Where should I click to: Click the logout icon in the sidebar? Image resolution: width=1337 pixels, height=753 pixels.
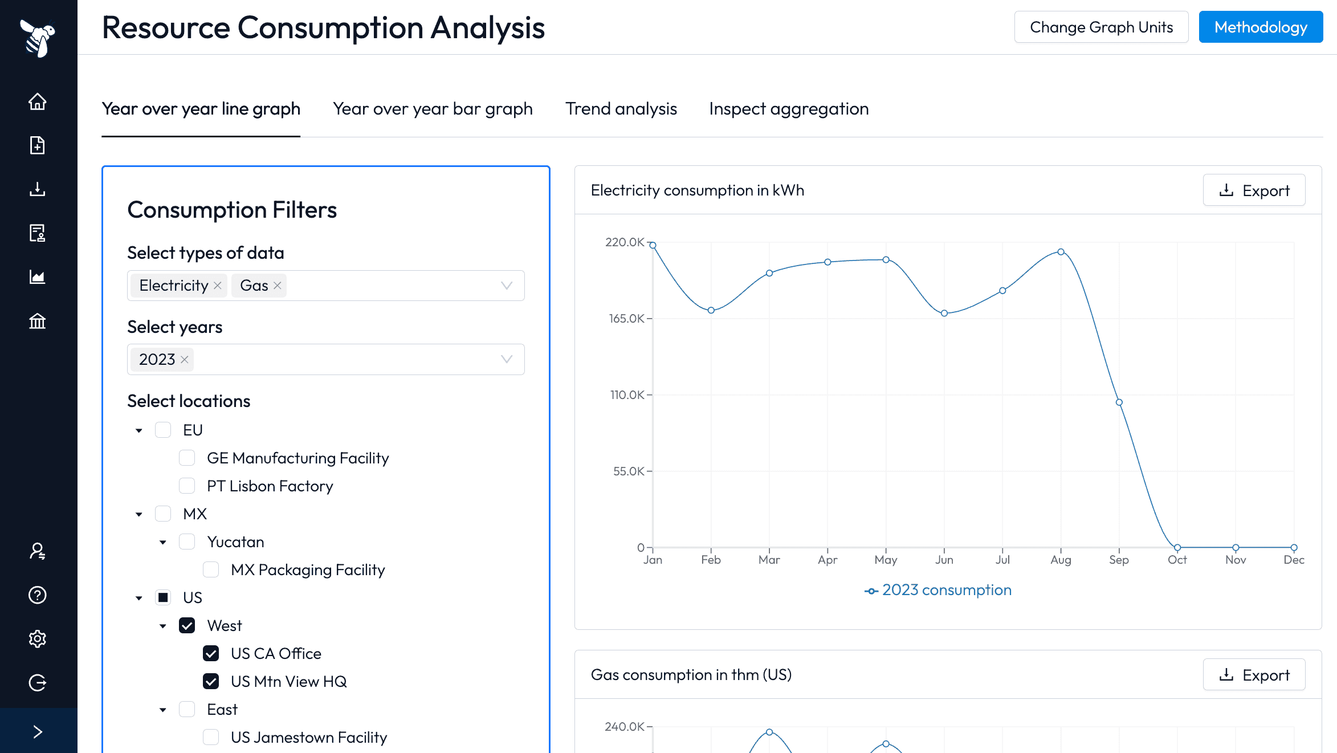[x=38, y=683]
